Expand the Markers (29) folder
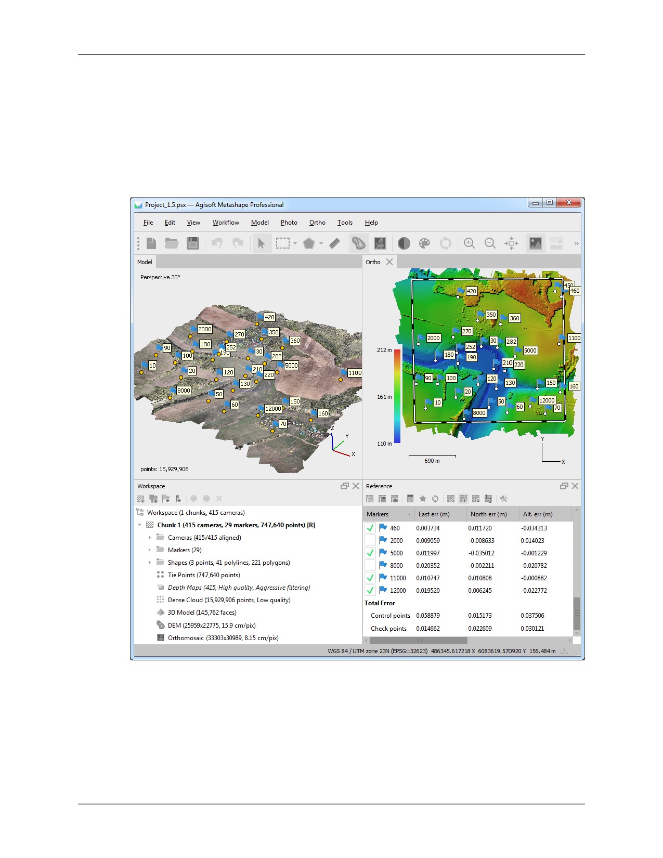Image resolution: width=663 pixels, height=858 pixels. pyautogui.click(x=150, y=550)
